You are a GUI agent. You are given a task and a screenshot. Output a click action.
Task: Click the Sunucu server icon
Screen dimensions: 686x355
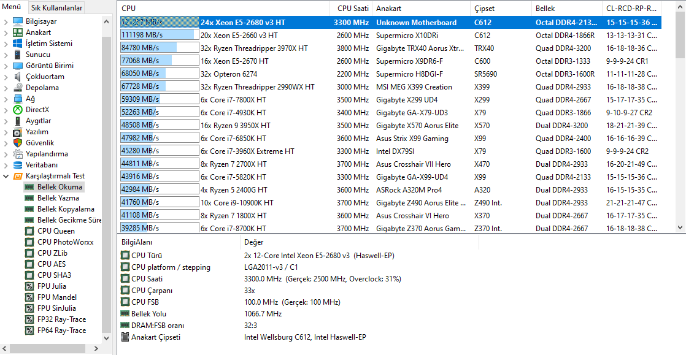click(18, 55)
